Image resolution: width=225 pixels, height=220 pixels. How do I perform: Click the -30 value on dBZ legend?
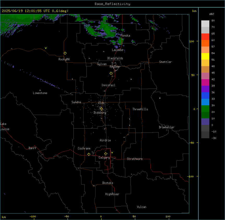(x=214, y=138)
